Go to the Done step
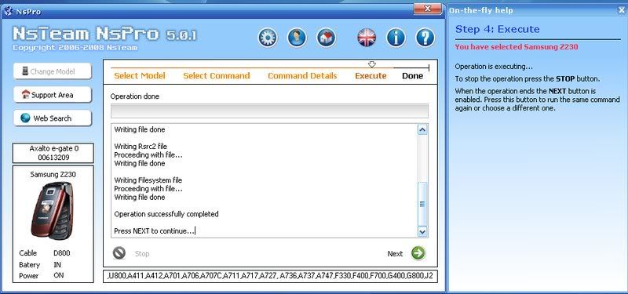This screenshot has width=628, height=294. pyautogui.click(x=413, y=76)
